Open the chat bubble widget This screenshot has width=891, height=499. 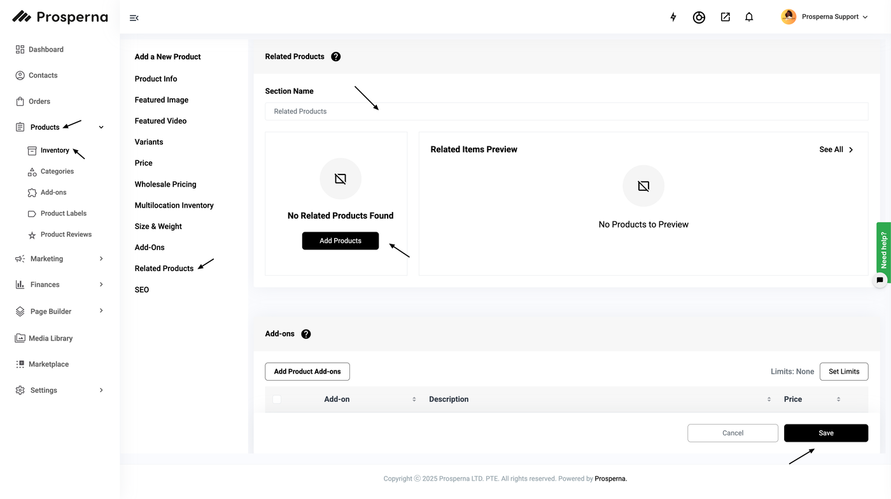point(880,279)
